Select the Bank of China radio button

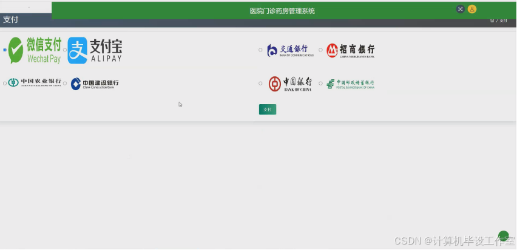[x=260, y=84]
